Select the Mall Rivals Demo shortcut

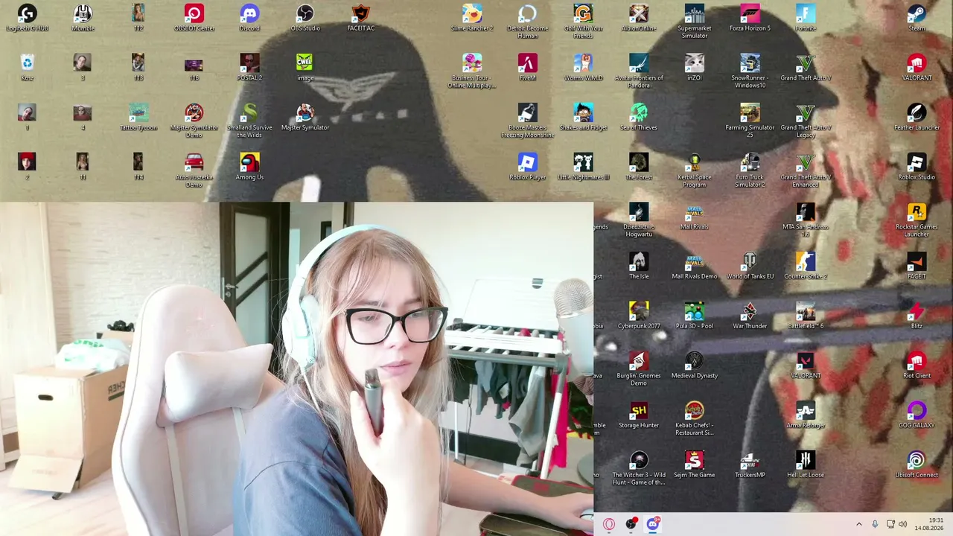(x=695, y=267)
